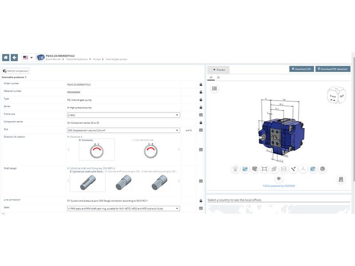This screenshot has height=266, width=355.
Task: Open the powered by CADENAS link
Action: click(279, 186)
